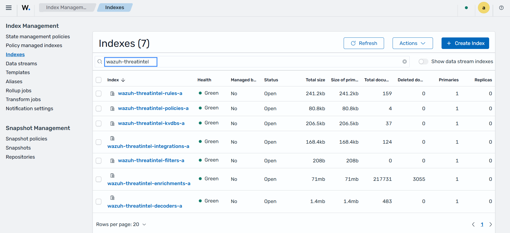Open Transform jobs page
Image resolution: width=510 pixels, height=233 pixels.
23,100
